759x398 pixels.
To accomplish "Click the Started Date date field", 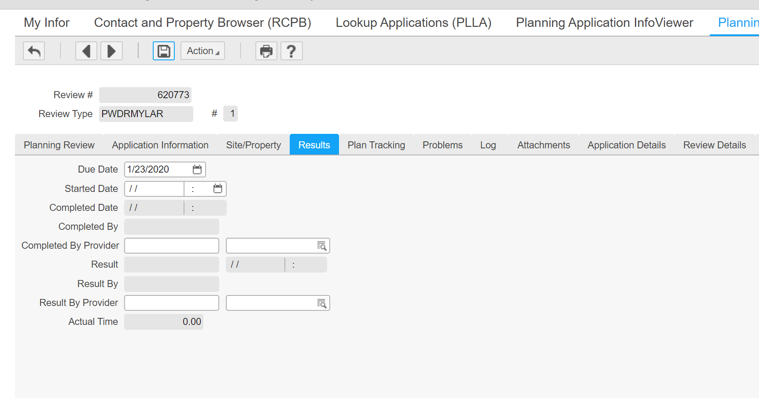I will tap(154, 189).
